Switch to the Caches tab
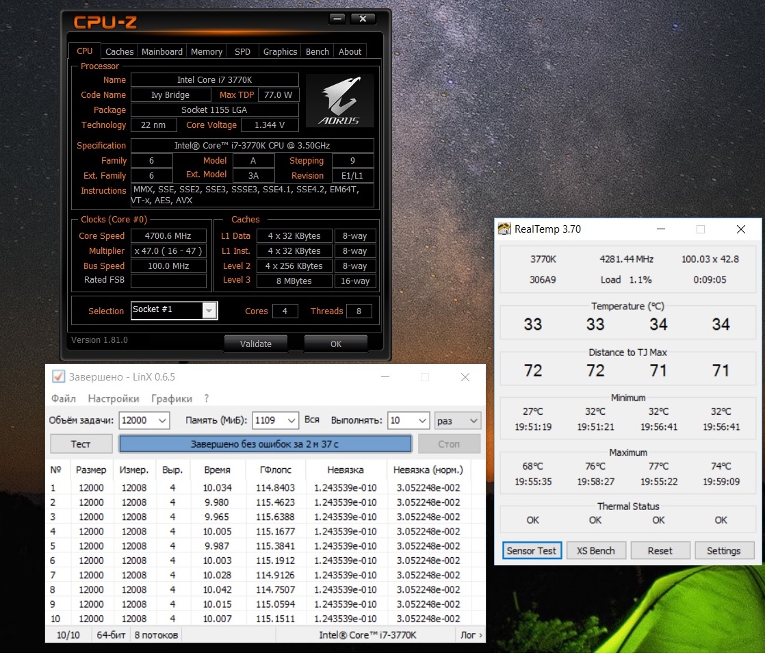This screenshot has height=655, width=765. point(119,52)
